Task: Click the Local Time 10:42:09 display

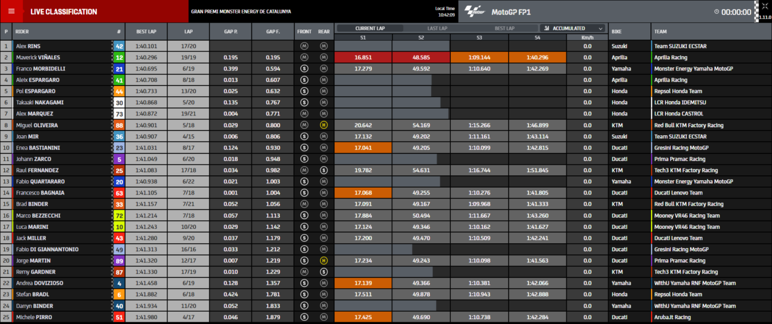Action: (x=445, y=11)
